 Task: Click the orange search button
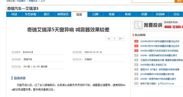tap(179, 1)
